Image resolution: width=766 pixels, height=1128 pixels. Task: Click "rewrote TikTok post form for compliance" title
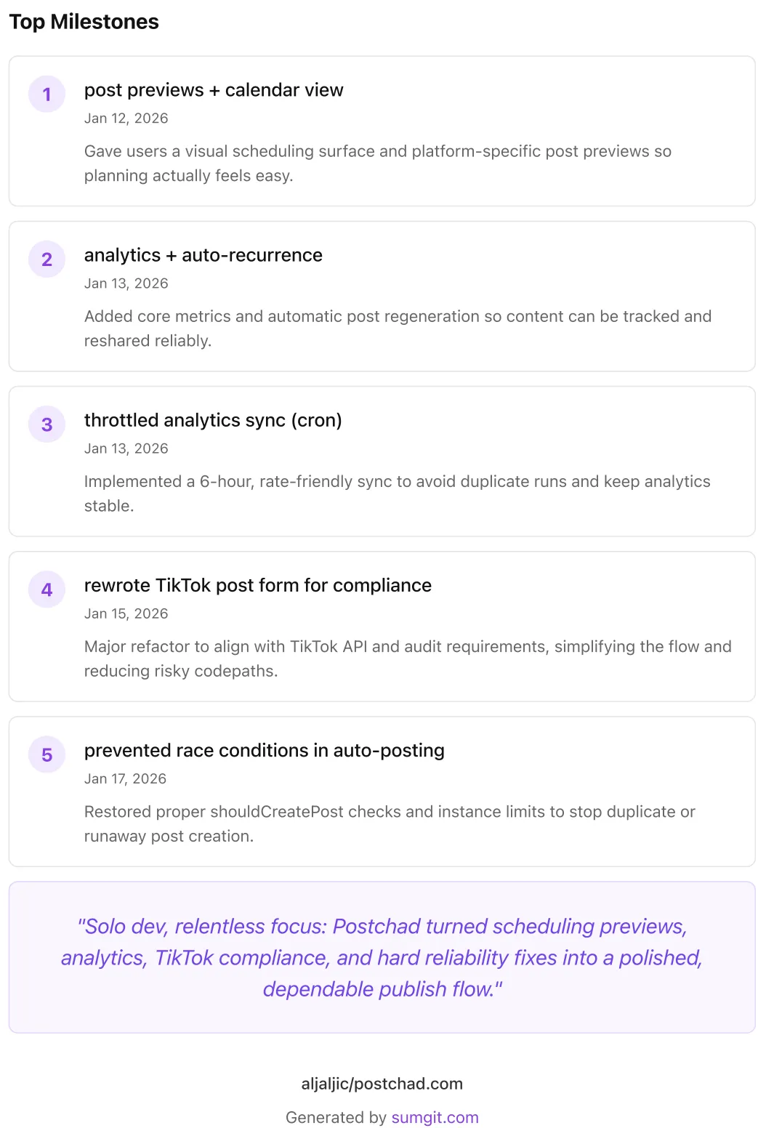click(257, 585)
